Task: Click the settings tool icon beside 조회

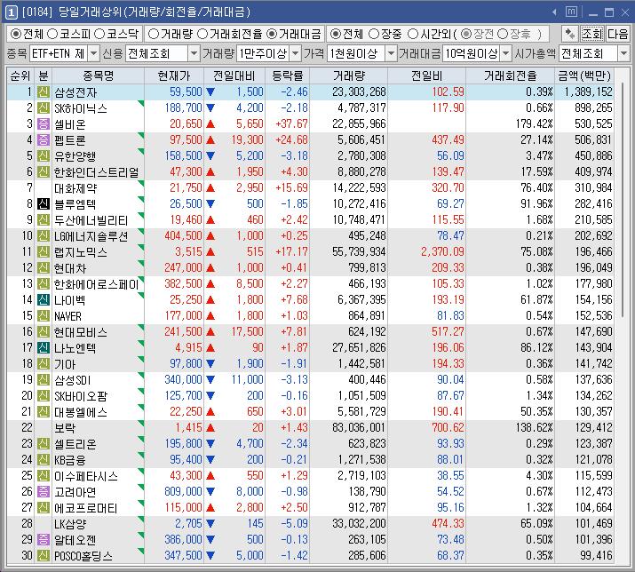Action: pos(570,34)
